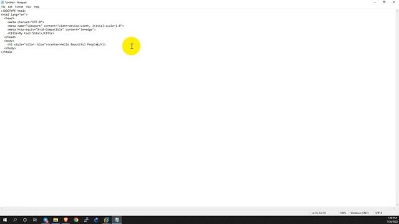Screen dimensions: 399x224
Task: Click the UTF-8 encoding status entry
Action: [x=378, y=213]
